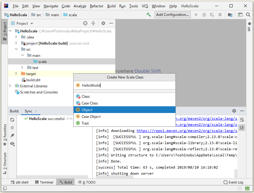The image size is (254, 193).
Task: Collapse the HelloScala root node
Action: [x=10, y=31]
